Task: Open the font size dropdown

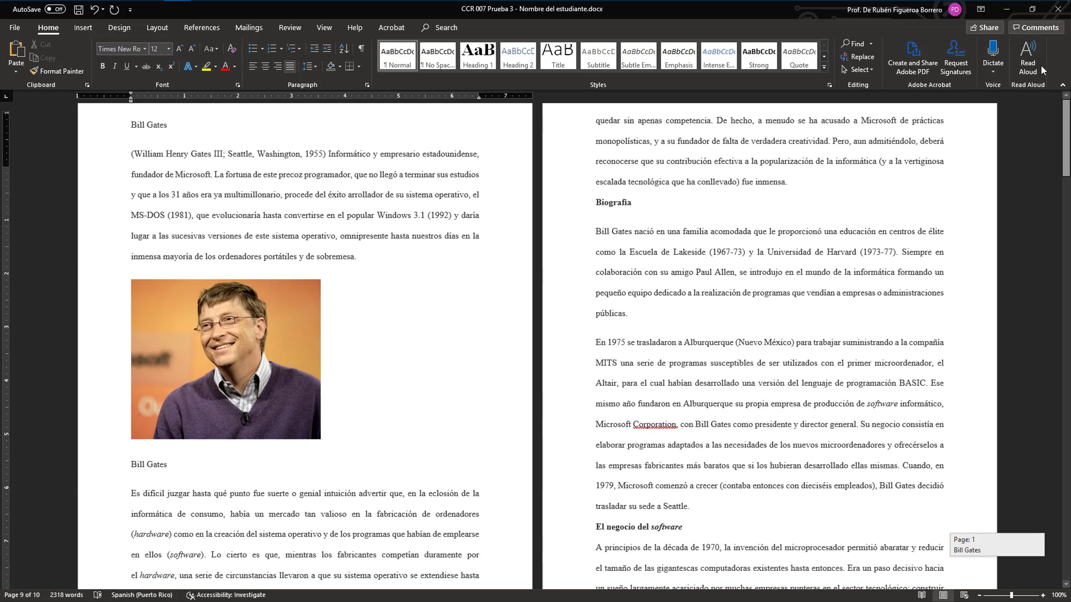Action: point(169,49)
